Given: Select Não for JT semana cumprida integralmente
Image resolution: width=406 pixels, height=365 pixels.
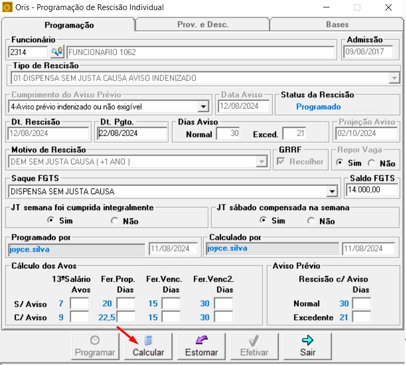Looking at the screenshot, I should [x=115, y=221].
